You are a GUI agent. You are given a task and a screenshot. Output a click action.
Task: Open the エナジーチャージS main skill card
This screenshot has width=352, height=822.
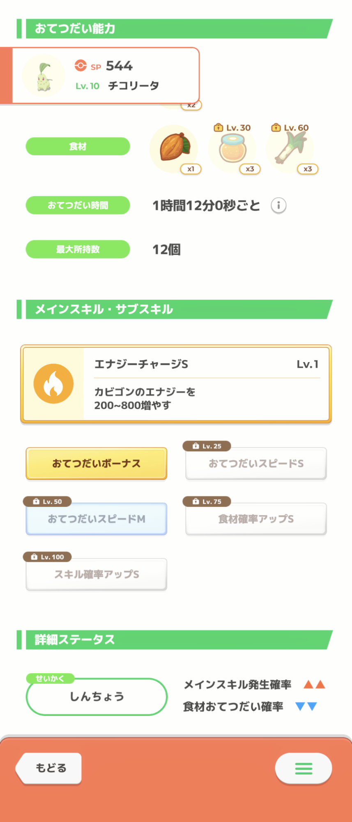tap(205, 384)
